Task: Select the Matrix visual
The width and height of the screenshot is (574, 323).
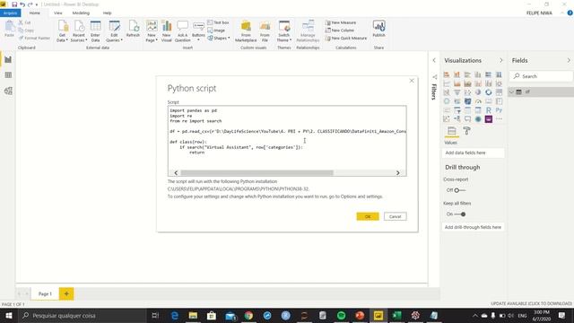Action: click(478, 109)
